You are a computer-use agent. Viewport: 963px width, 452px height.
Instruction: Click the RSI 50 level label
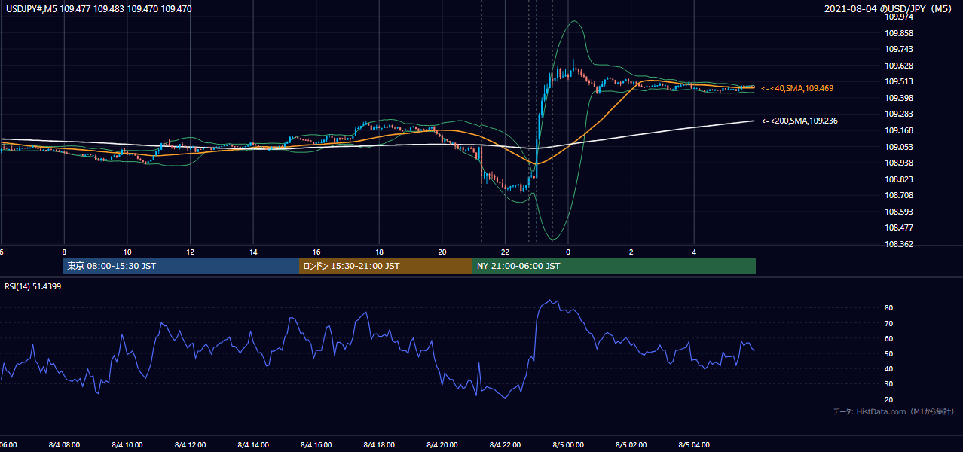(x=889, y=353)
